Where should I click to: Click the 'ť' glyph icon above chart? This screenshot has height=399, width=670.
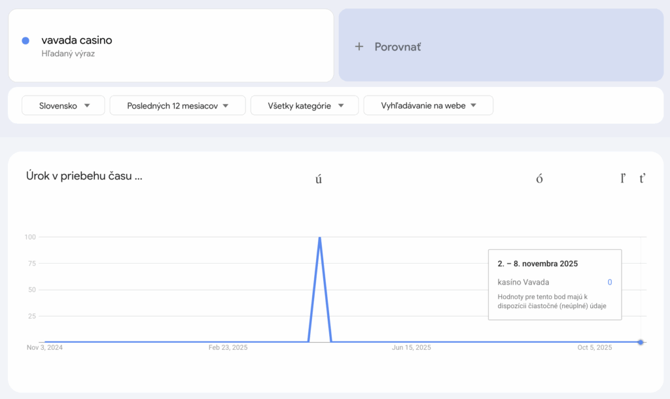[x=643, y=178]
